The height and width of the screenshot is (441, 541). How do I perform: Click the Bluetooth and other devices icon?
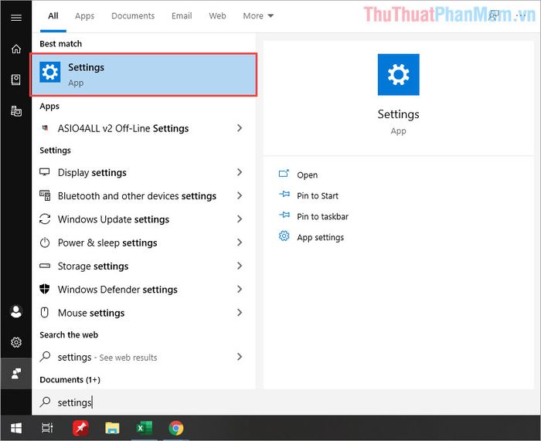tap(45, 195)
